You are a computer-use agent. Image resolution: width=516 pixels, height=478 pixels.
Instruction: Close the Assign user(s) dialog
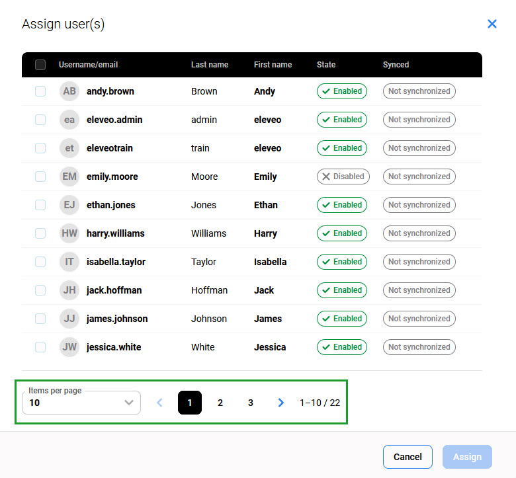[x=492, y=24]
